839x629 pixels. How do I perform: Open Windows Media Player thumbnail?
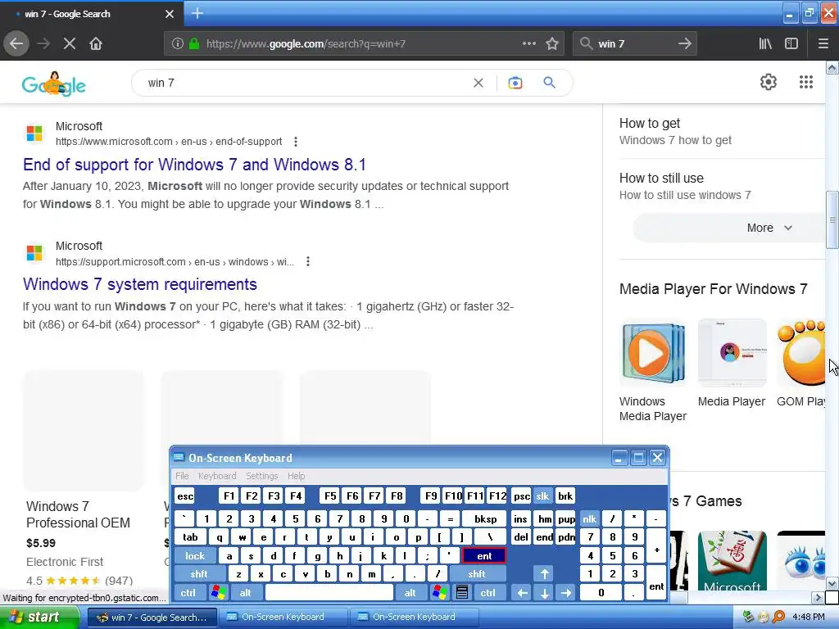653,353
